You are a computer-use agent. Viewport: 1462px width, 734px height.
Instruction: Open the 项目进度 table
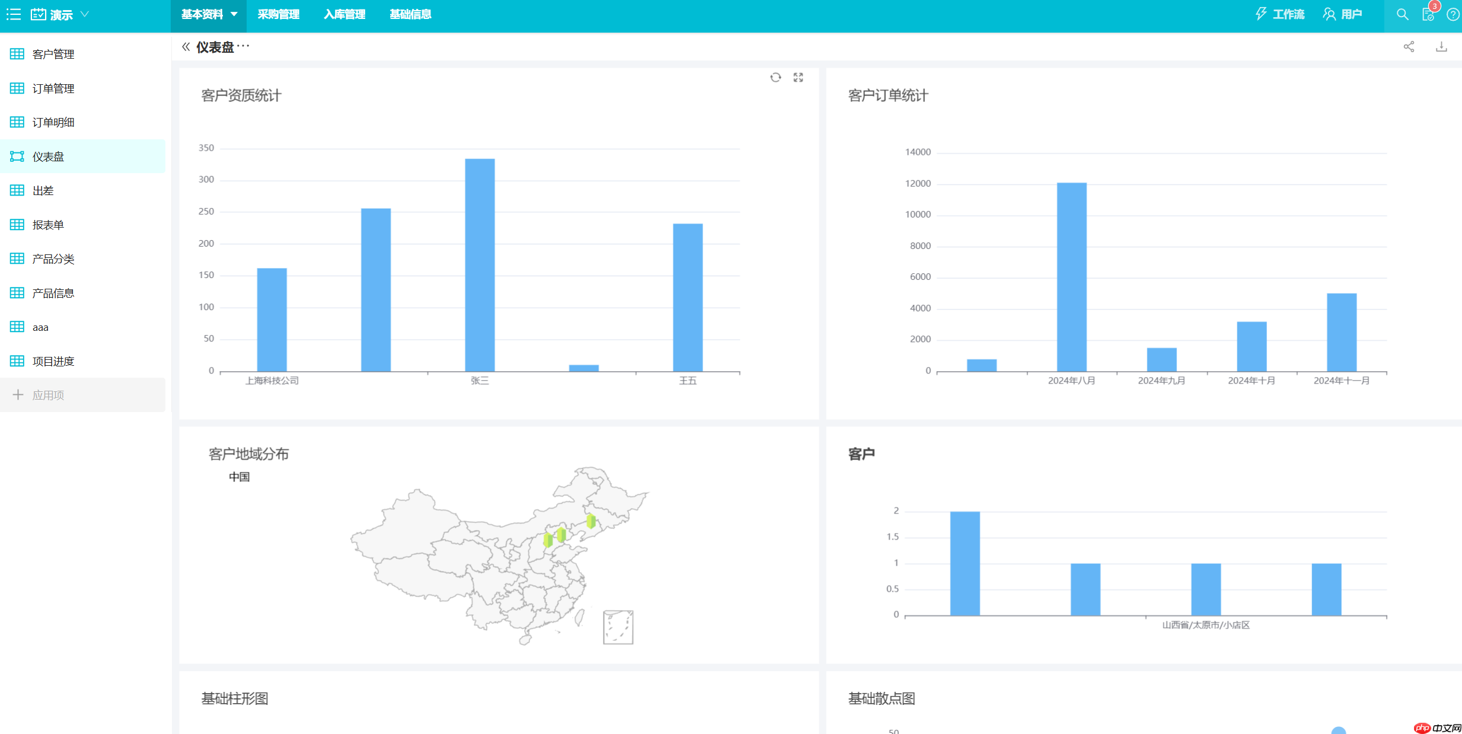tap(53, 361)
